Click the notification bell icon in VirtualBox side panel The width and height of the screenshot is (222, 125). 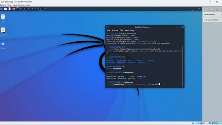(205, 9)
